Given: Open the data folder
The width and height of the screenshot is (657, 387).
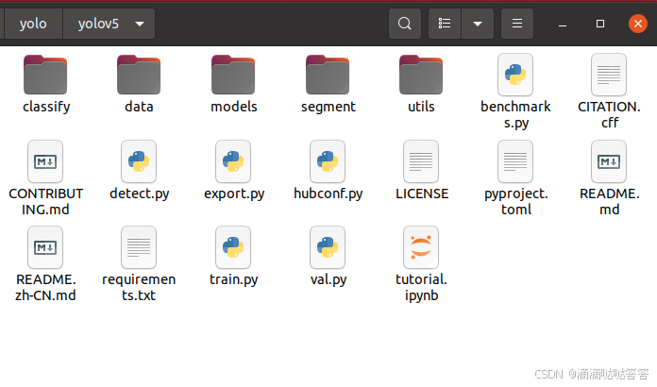Looking at the screenshot, I should coord(139,75).
